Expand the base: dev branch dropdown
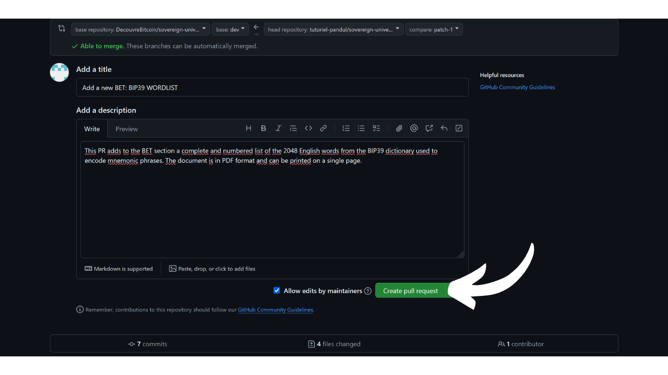668x375 pixels. [230, 29]
